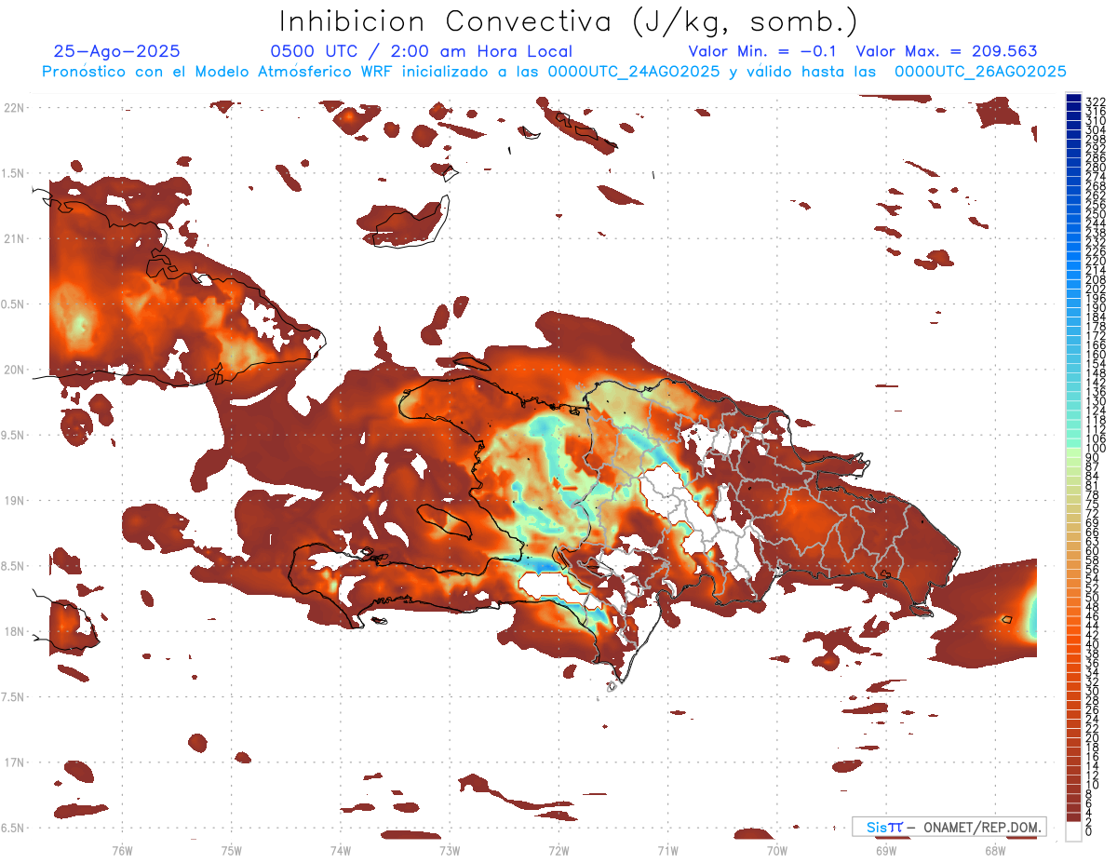Click the '22N' latitude label
Image resolution: width=1117 pixels, height=863 pixels.
click(x=13, y=108)
